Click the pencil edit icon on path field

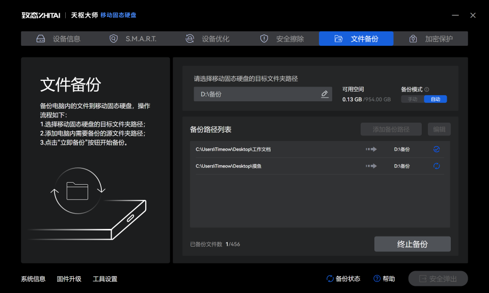click(x=324, y=94)
